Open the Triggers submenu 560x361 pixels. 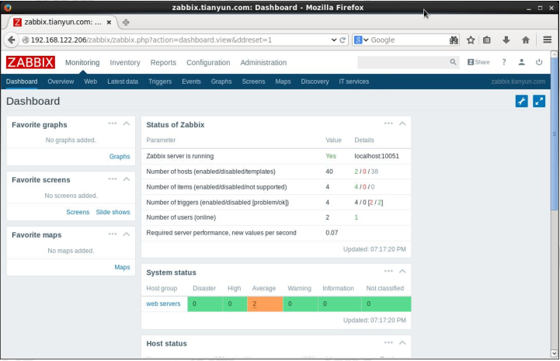[160, 82]
